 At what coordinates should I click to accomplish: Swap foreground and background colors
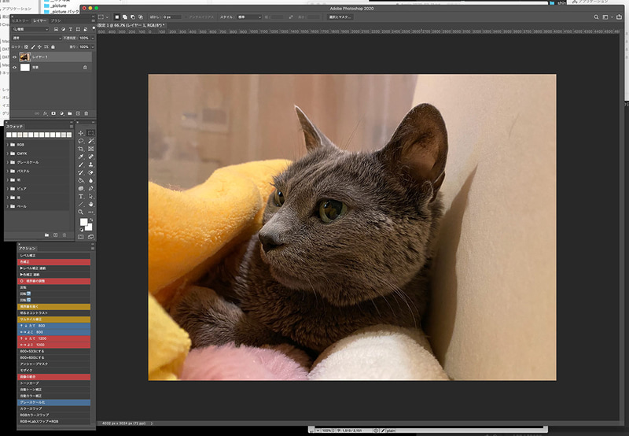(90, 220)
